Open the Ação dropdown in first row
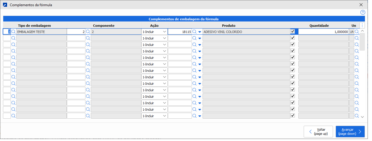Viewport: 372px width, 141px height. (154, 31)
